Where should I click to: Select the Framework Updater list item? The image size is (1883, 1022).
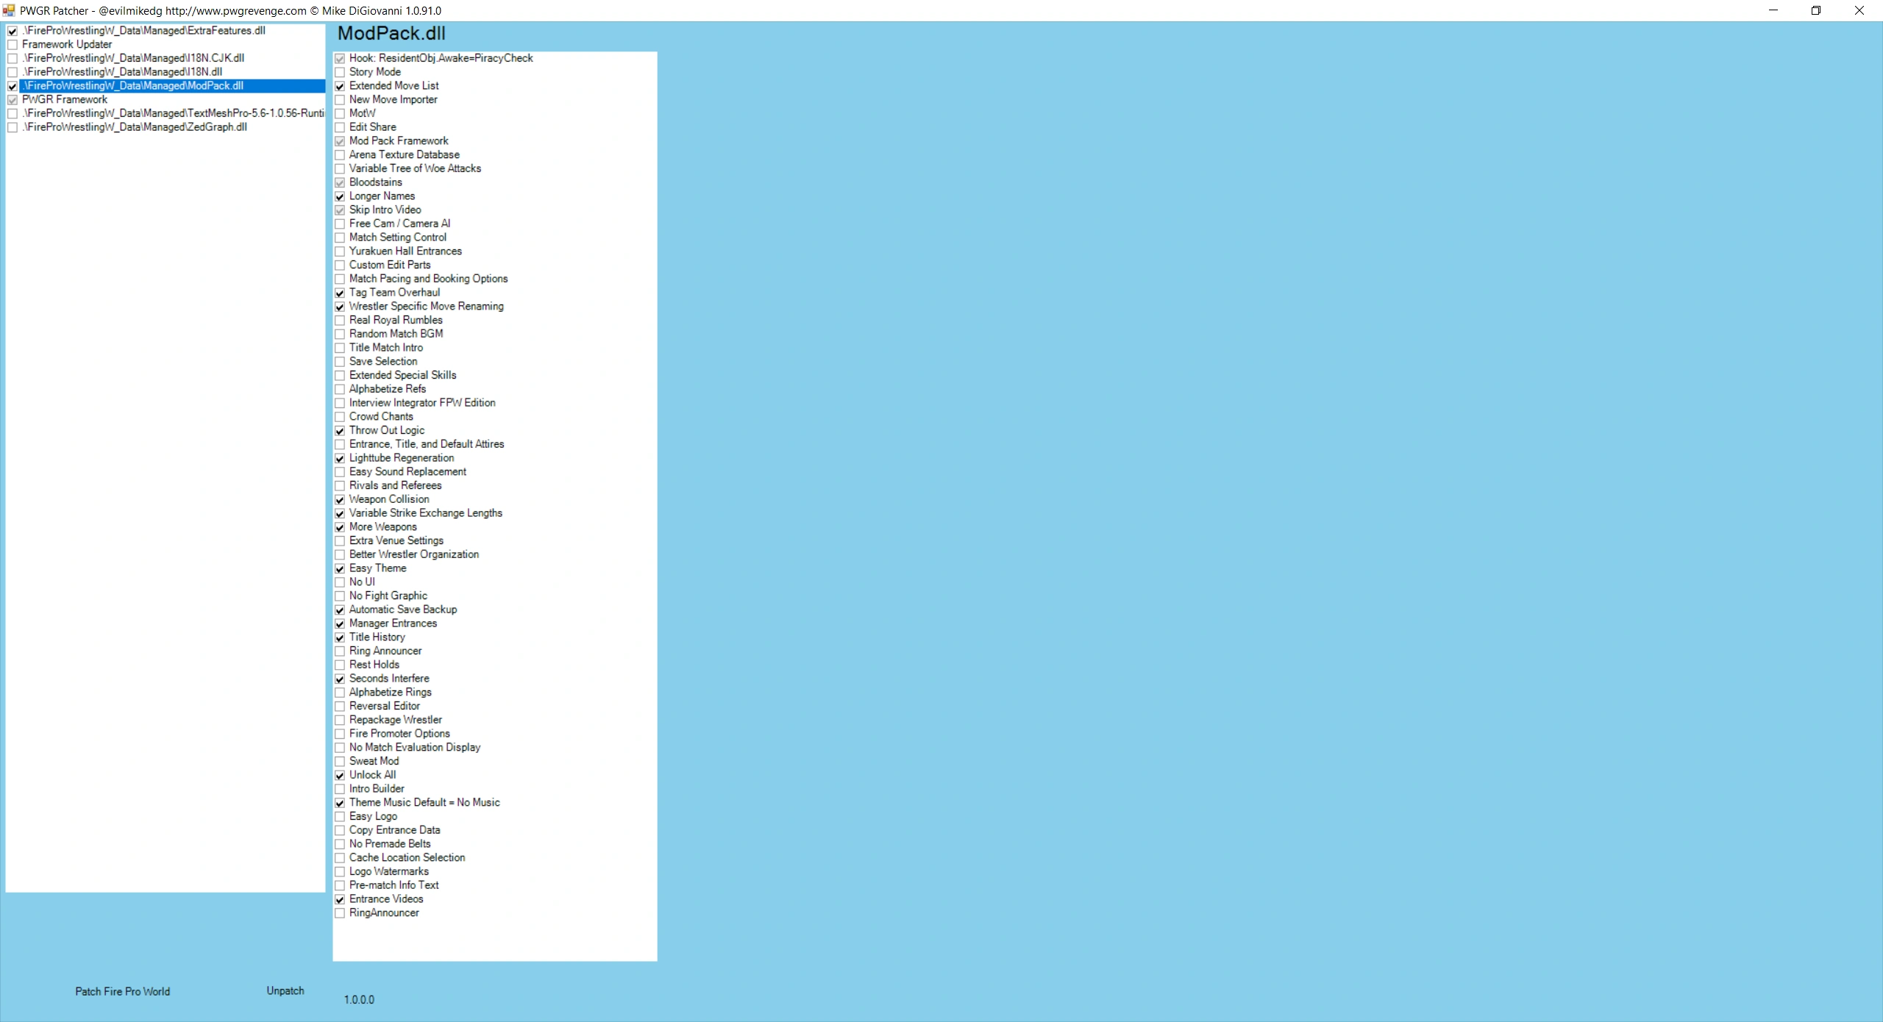67,44
